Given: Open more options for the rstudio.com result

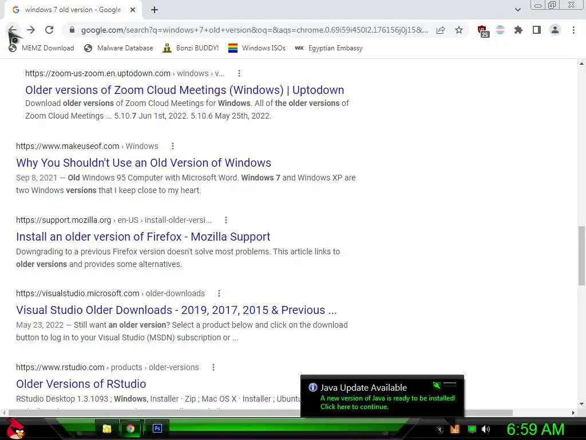Looking at the screenshot, I should tap(213, 367).
